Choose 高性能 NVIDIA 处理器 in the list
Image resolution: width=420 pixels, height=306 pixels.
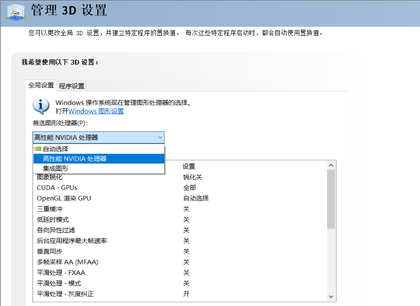pos(99,158)
